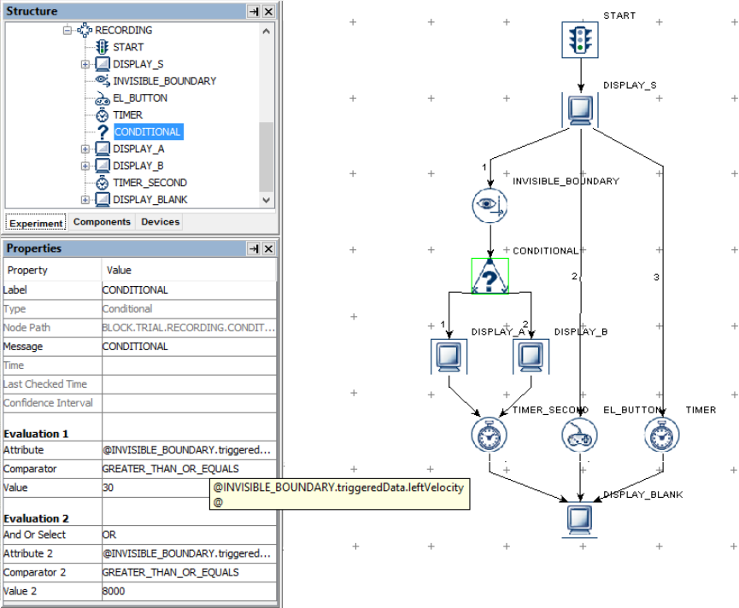Click the Structure tree scrollbar thumb
The width and height of the screenshot is (739, 608).
[x=266, y=157]
